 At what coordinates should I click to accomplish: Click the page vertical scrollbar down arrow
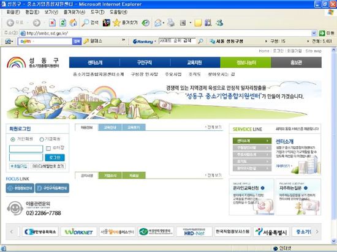(333, 241)
